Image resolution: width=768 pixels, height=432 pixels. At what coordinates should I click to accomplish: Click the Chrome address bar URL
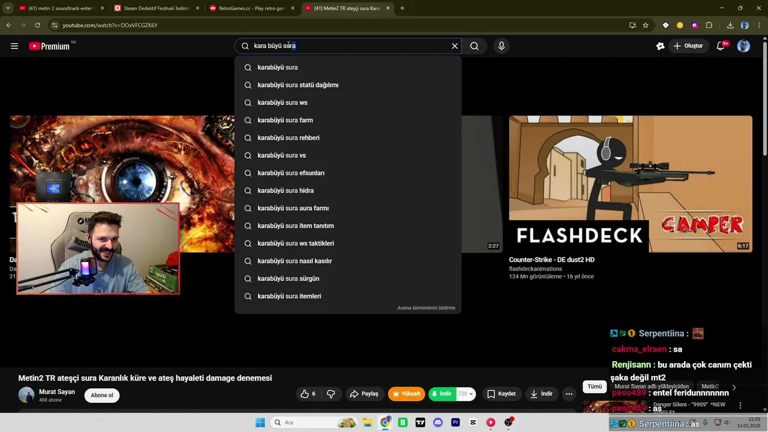(x=110, y=25)
